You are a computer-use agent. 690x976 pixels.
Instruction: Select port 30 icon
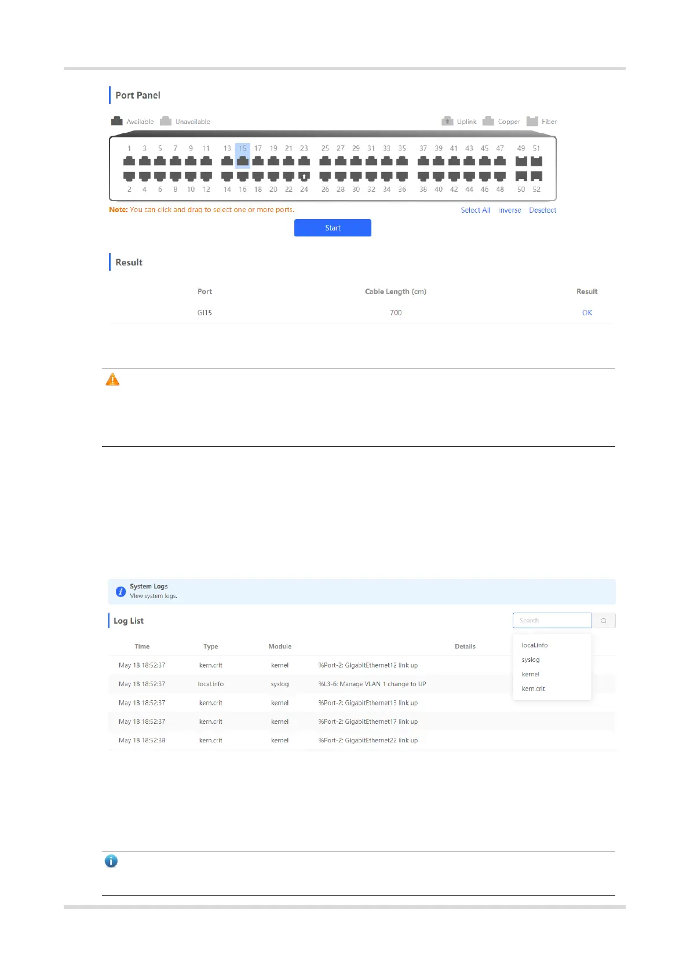coord(356,176)
